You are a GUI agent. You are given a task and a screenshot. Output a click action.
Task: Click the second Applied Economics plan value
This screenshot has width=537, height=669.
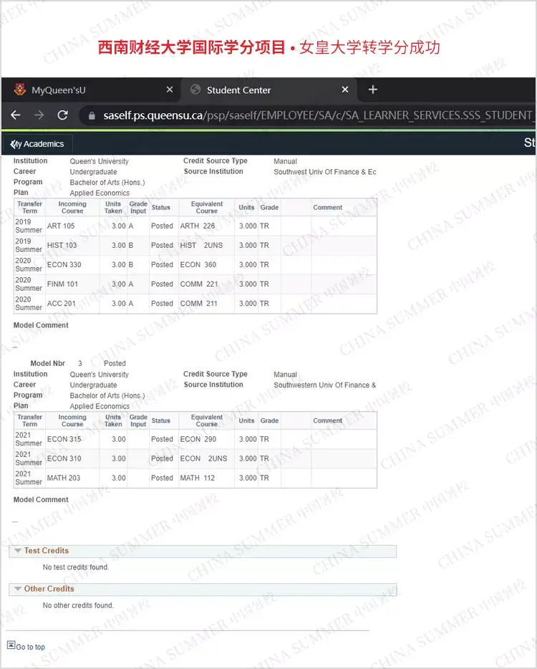100,407
